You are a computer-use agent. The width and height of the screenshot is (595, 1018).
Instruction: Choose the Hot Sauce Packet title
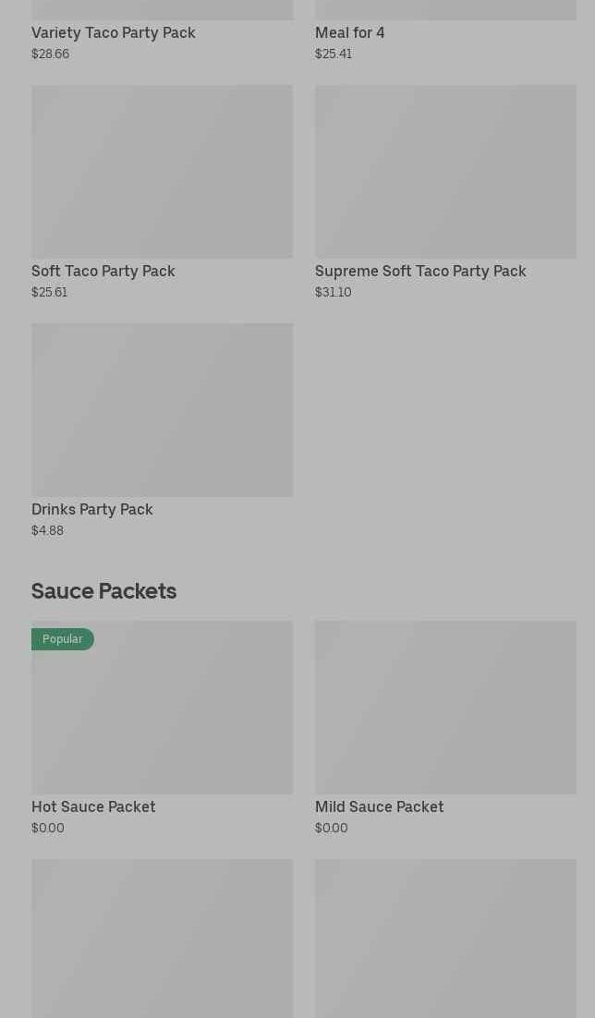click(93, 807)
